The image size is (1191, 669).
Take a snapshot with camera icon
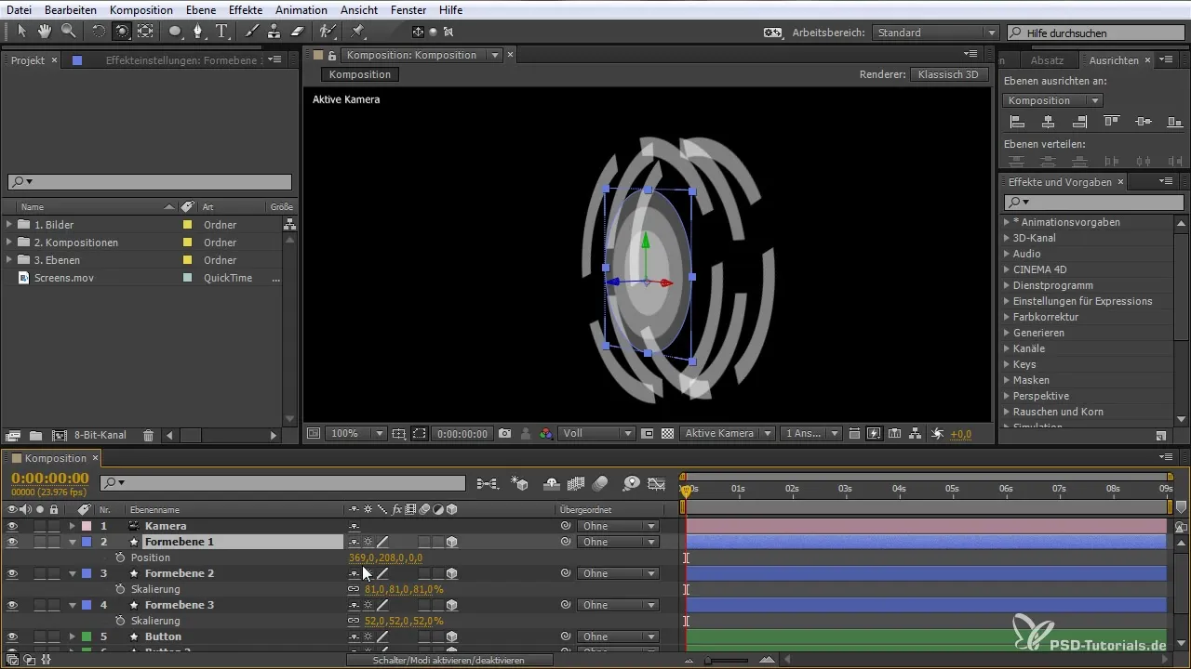(504, 433)
